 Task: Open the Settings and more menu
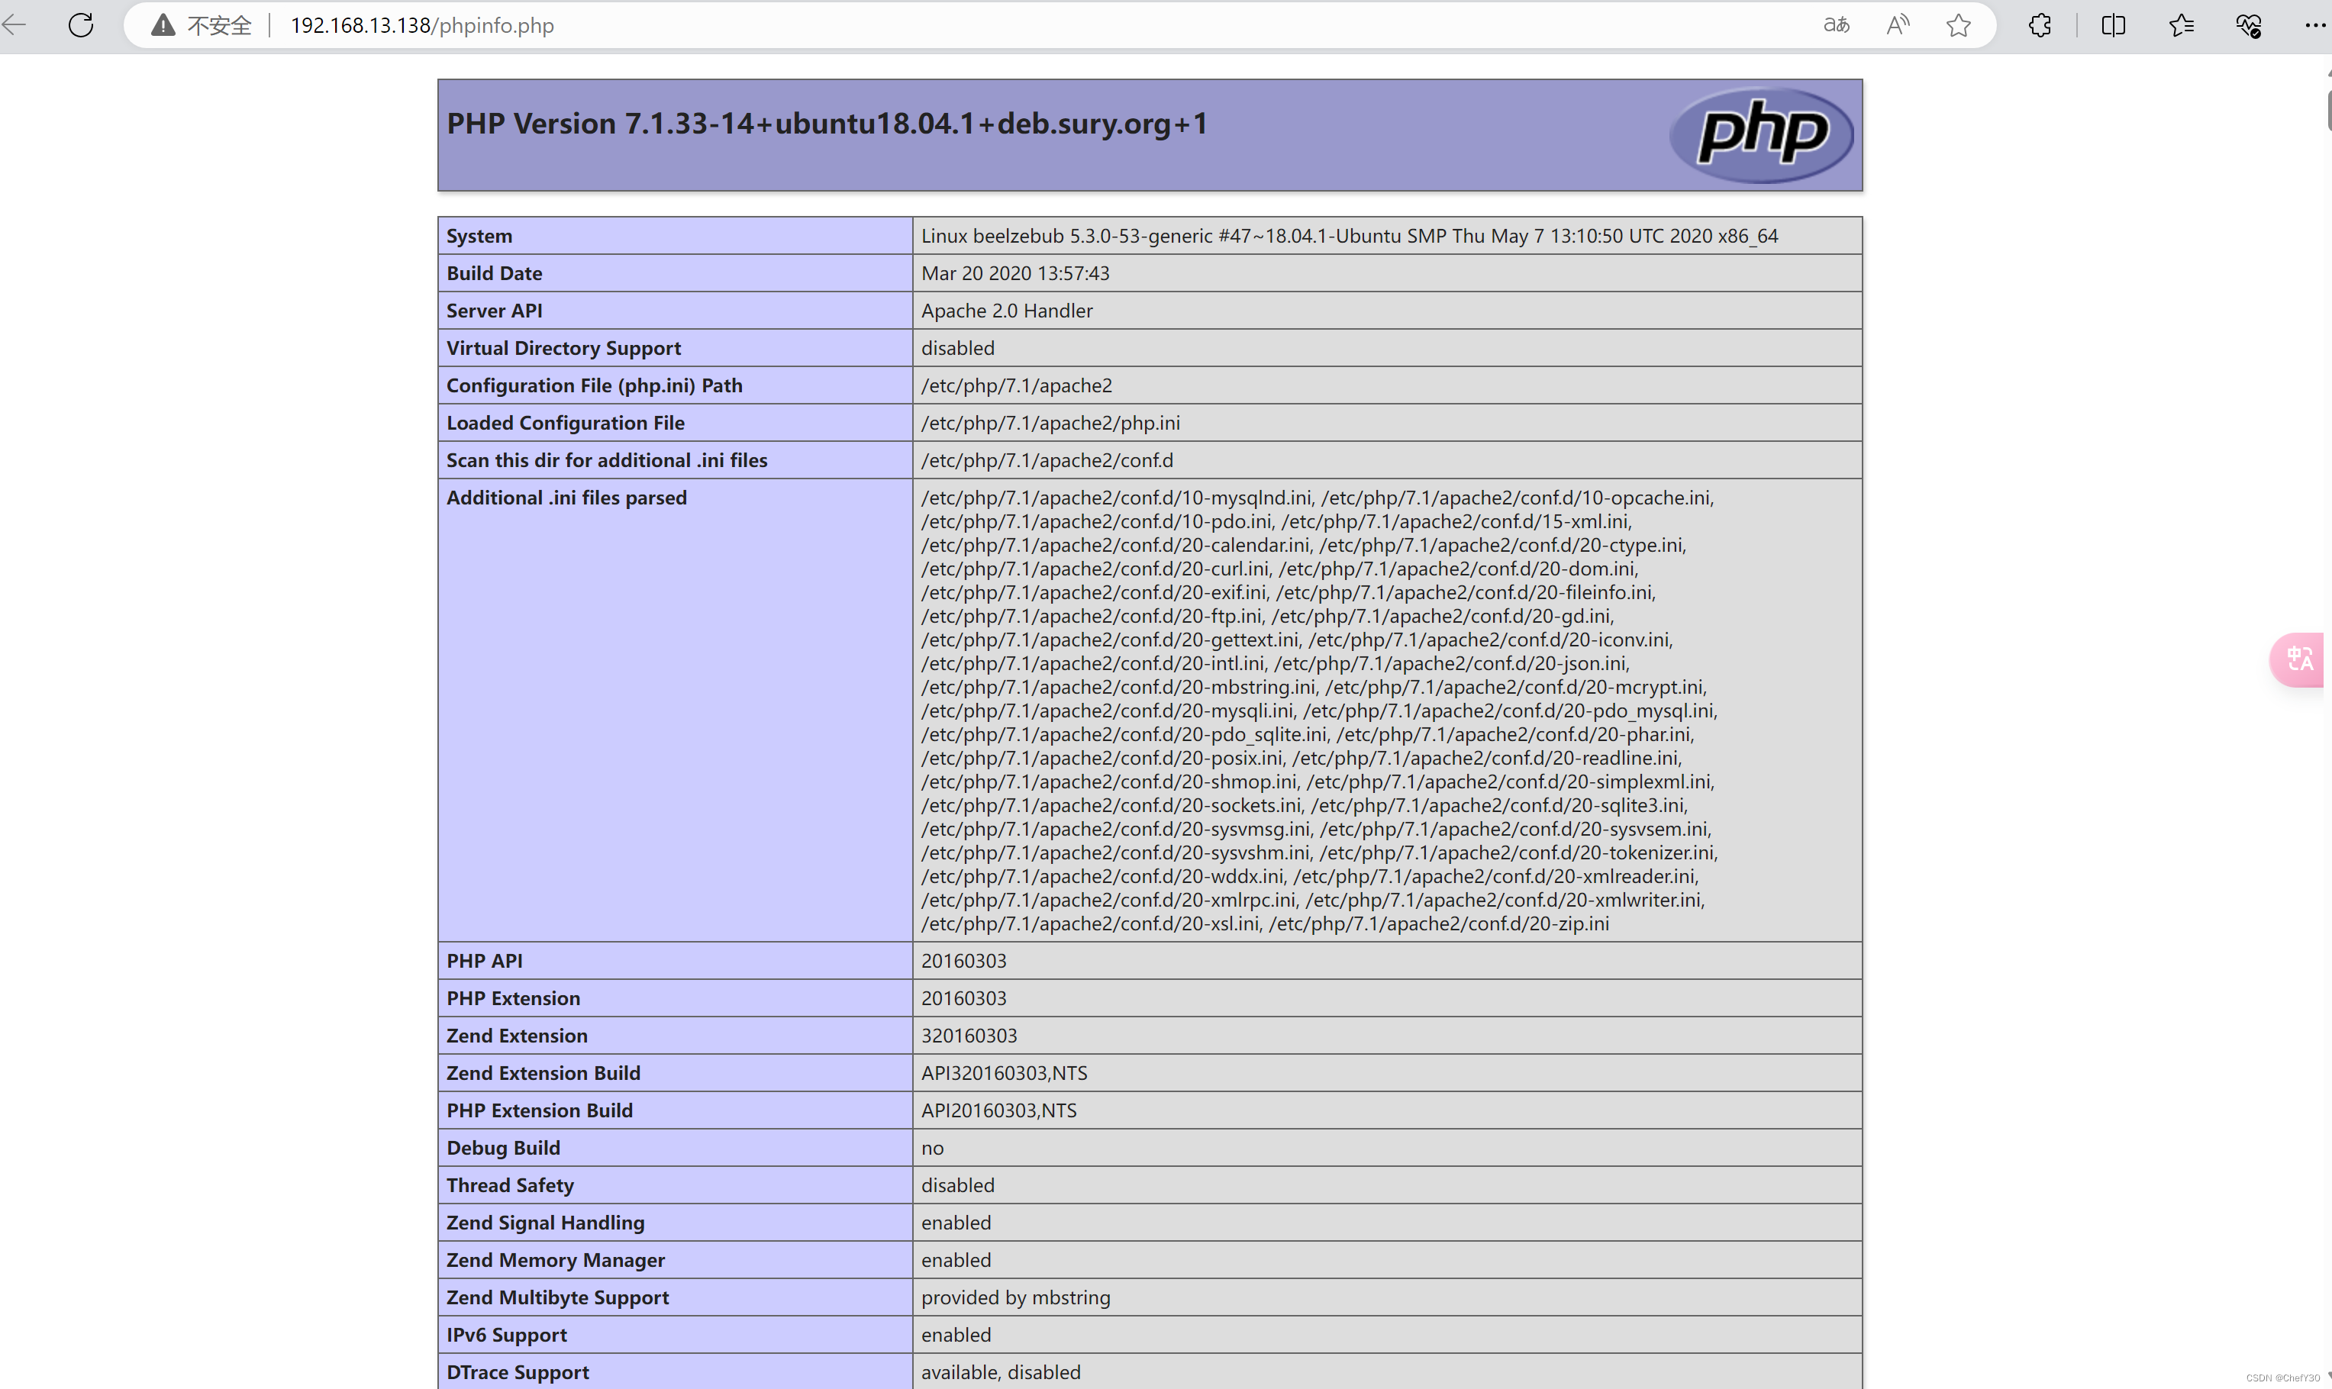click(x=2315, y=25)
